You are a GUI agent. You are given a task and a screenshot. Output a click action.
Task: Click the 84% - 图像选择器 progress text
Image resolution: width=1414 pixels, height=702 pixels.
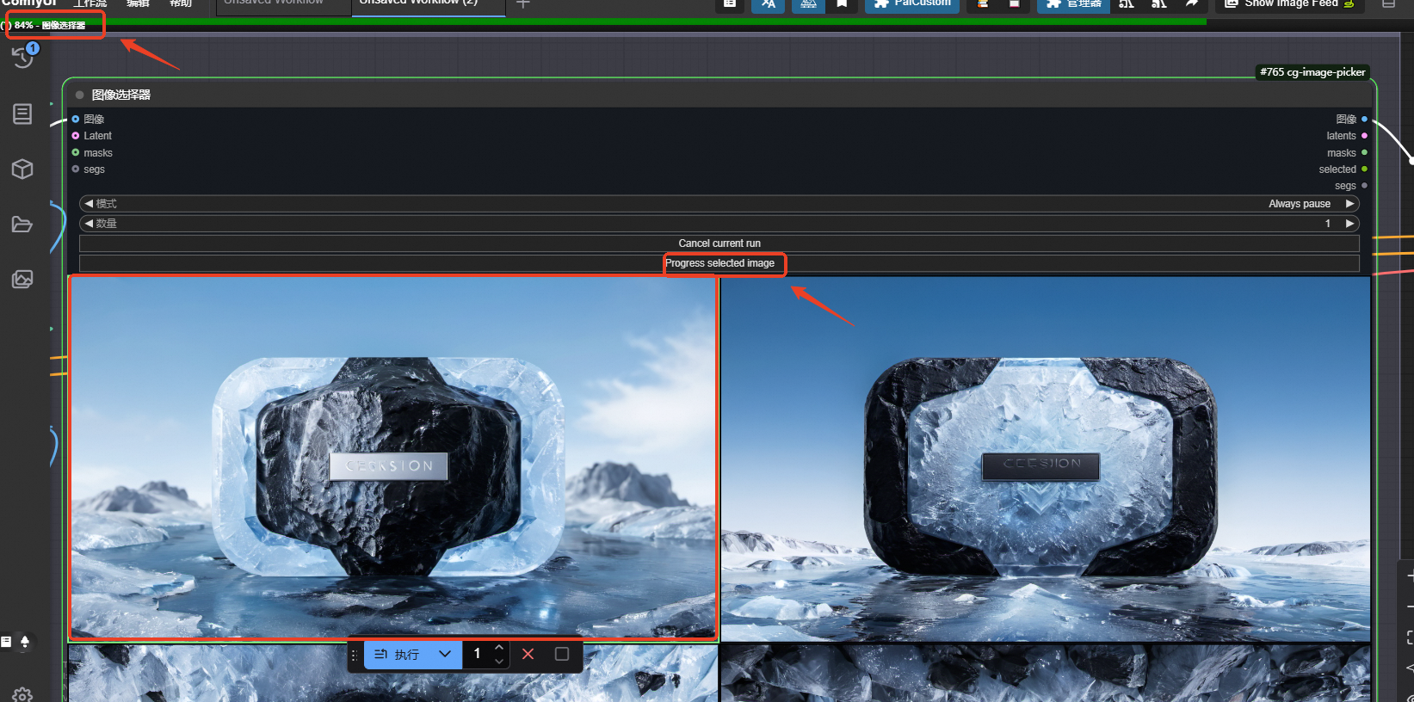pos(50,26)
